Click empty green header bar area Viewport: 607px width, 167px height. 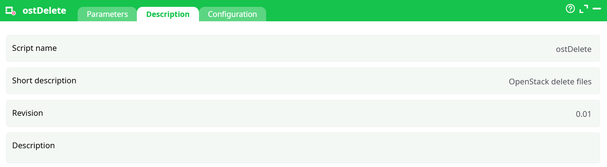click(x=397, y=10)
